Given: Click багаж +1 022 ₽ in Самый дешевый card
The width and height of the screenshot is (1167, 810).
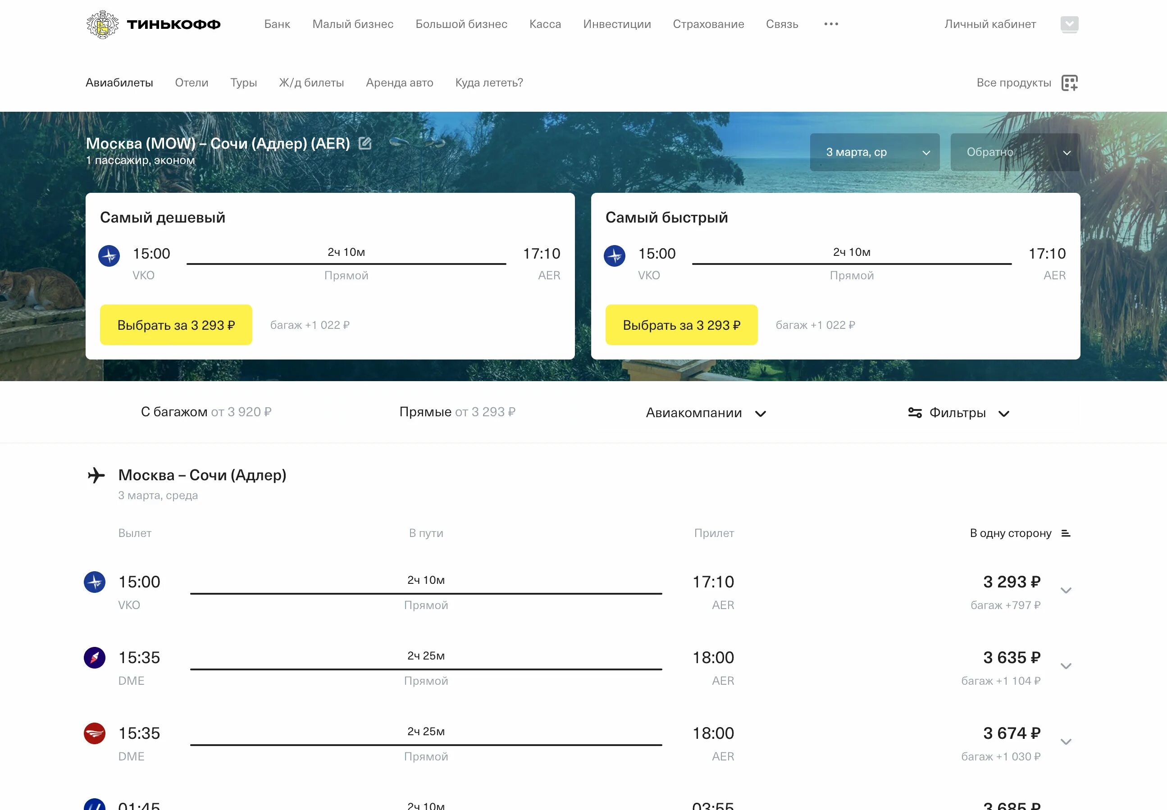Looking at the screenshot, I should click(310, 325).
